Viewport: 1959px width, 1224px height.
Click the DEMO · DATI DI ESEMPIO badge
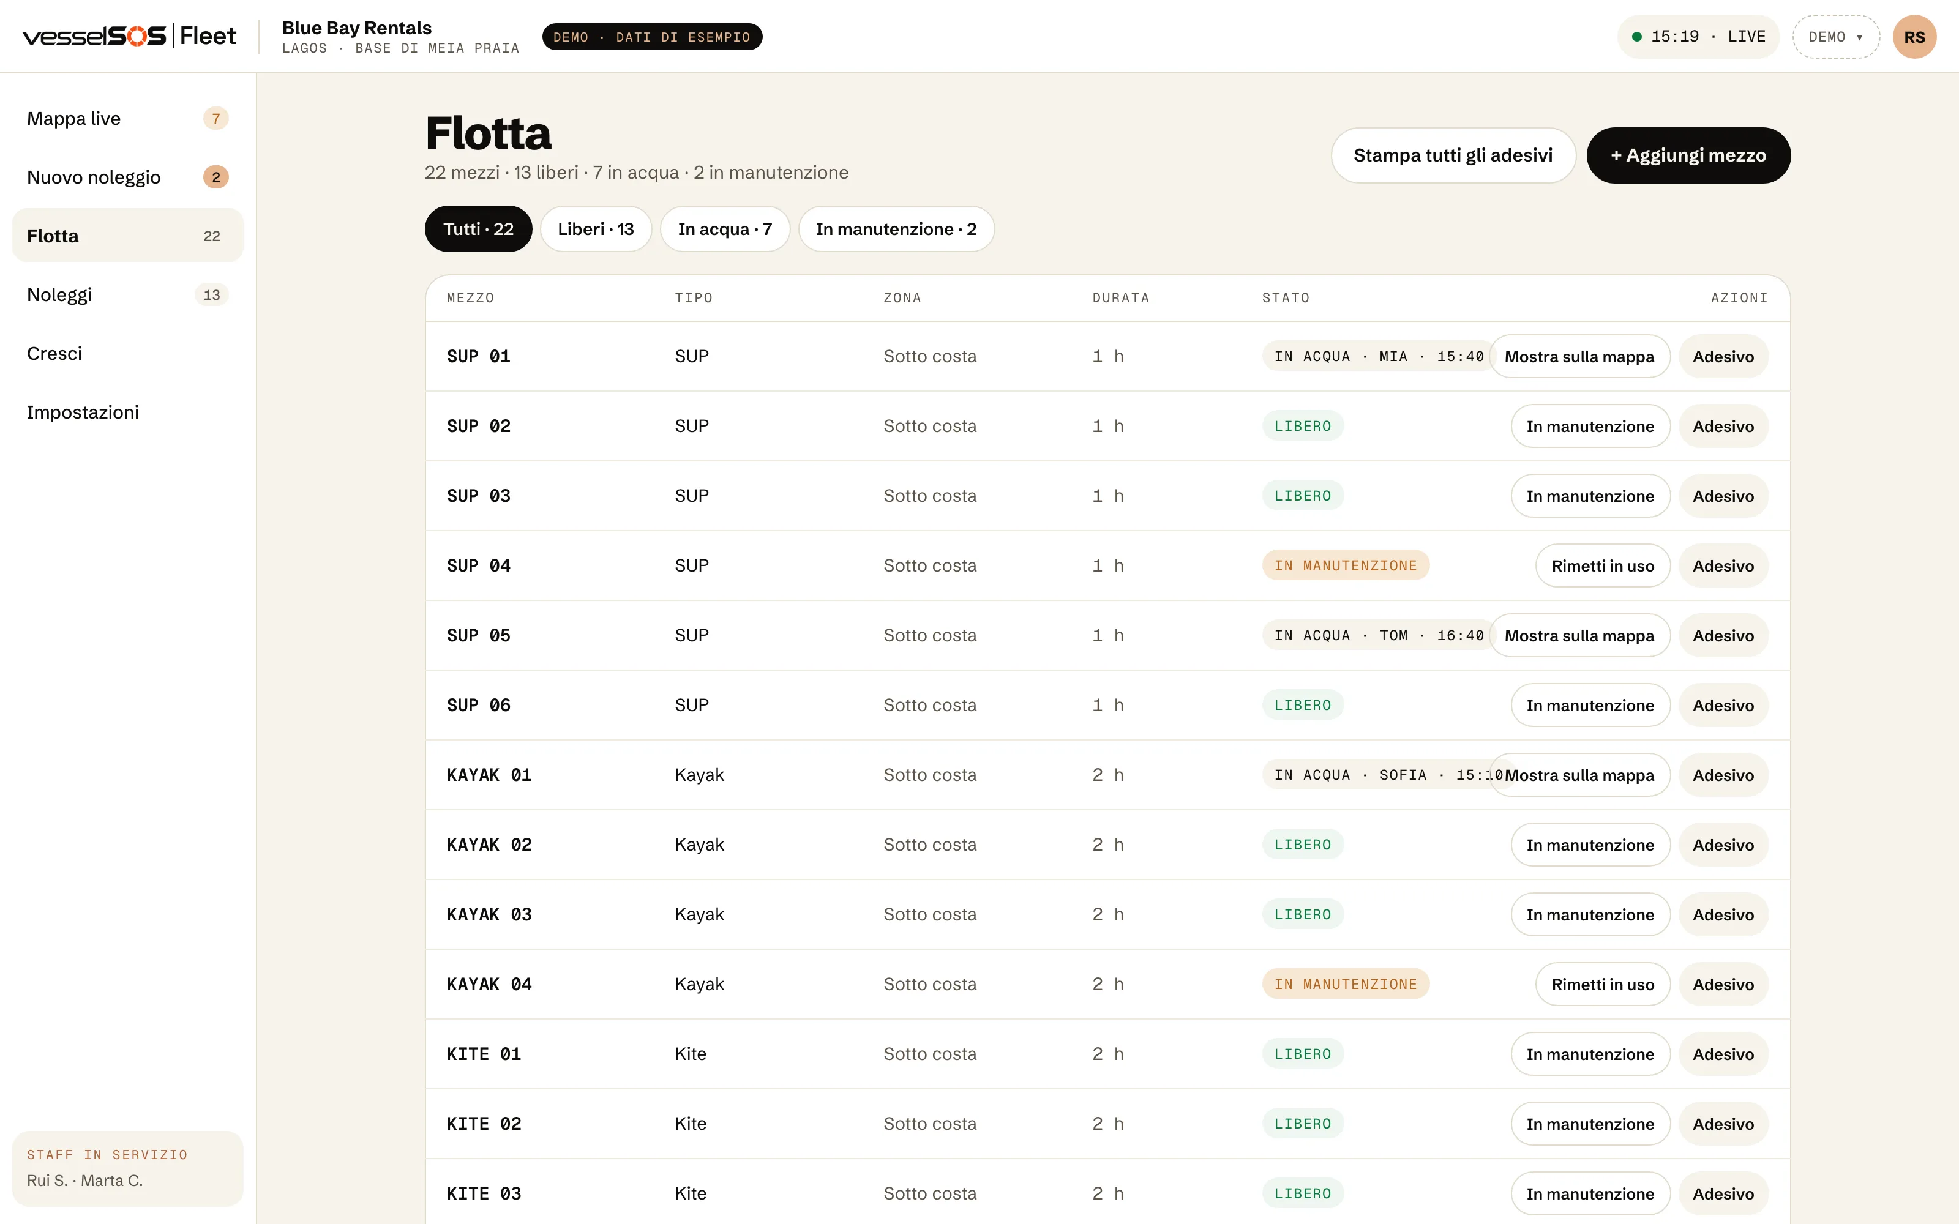(651, 37)
